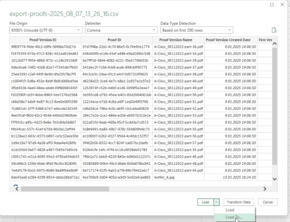Choose Load To... from the menu

234,217
